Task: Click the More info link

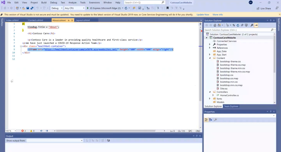Action: coord(217,15)
